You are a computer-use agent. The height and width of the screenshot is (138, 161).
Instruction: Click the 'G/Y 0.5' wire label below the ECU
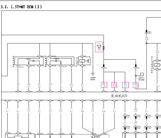tap(29, 111)
